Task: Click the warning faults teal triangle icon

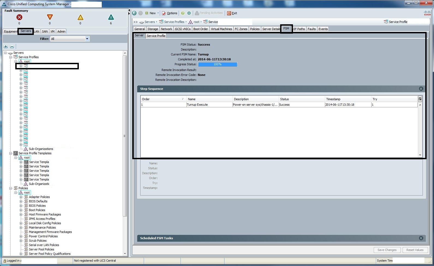Action: pos(111,17)
